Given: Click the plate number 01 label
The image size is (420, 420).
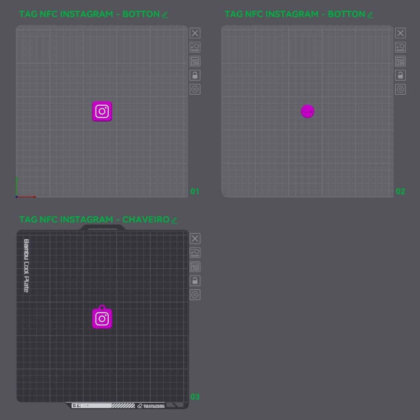Looking at the screenshot, I should click(195, 191).
